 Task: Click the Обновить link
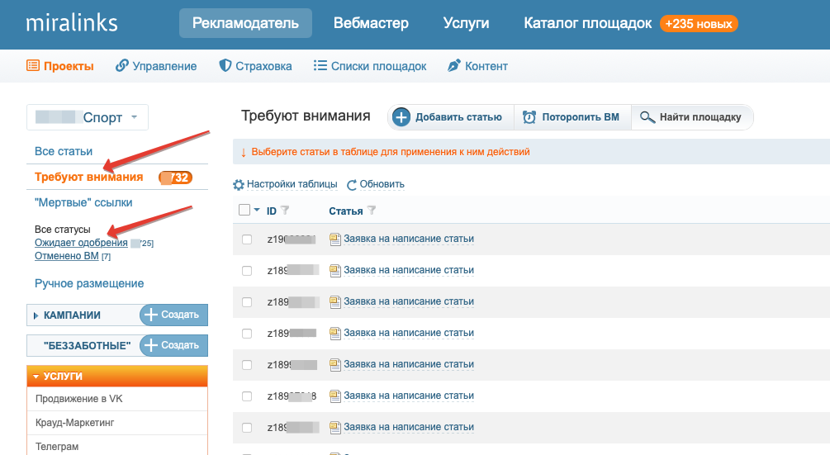point(382,184)
